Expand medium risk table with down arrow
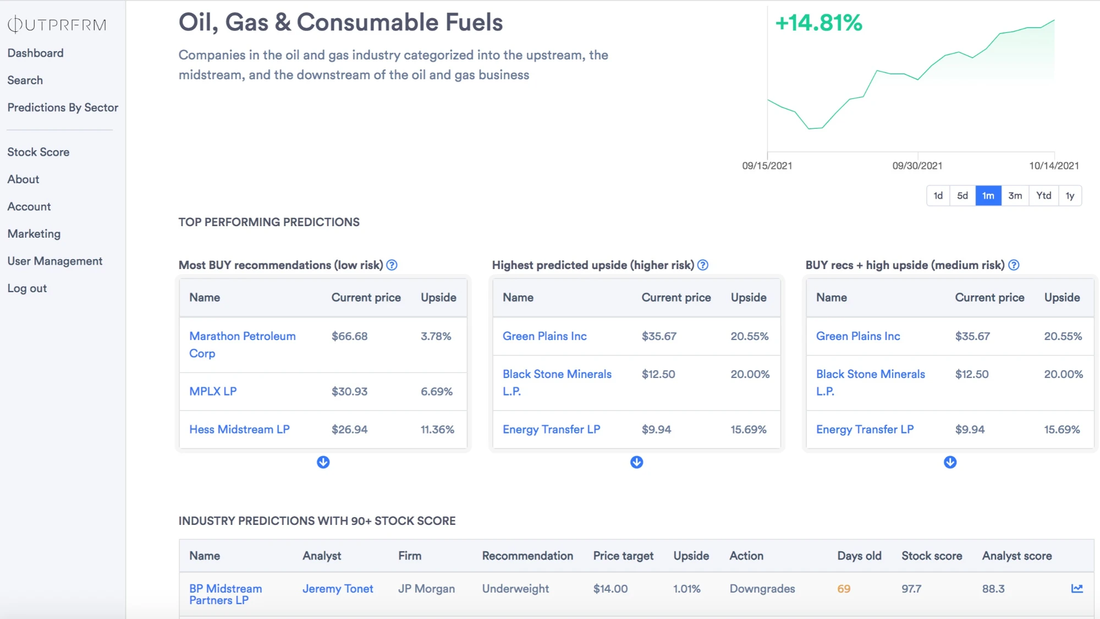This screenshot has width=1100, height=619. click(x=950, y=462)
